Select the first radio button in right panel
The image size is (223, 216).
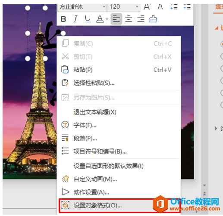point(222,44)
